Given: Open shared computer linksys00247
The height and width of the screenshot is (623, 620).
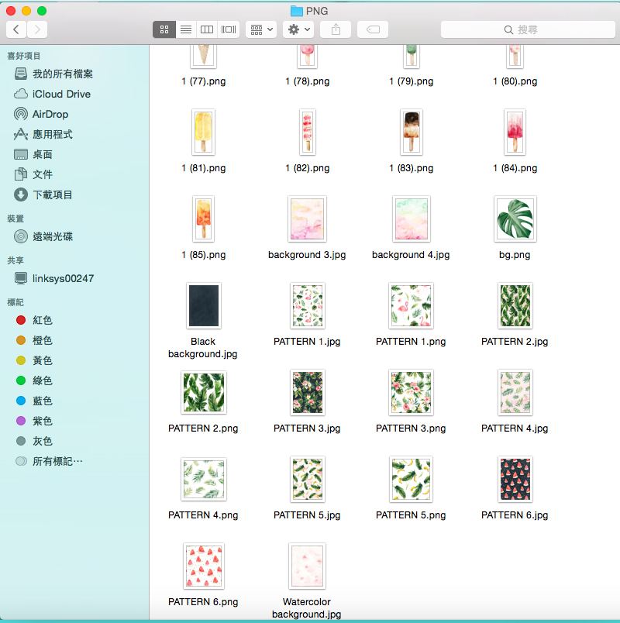Looking at the screenshot, I should tap(63, 278).
